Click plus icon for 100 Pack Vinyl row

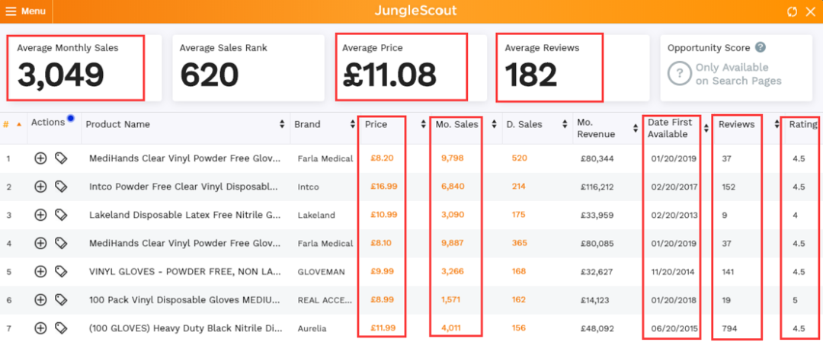pyautogui.click(x=40, y=299)
